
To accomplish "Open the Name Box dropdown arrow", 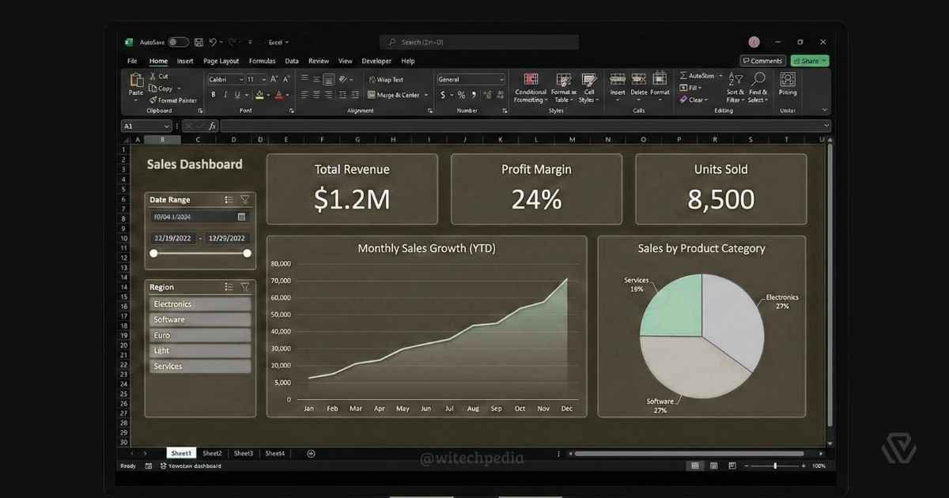I will point(166,126).
